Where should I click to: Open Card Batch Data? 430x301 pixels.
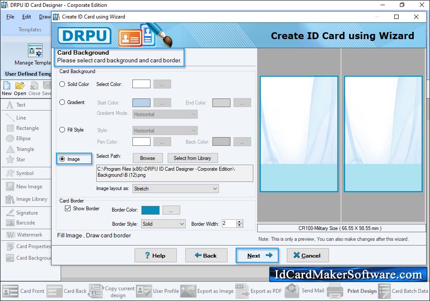[403, 291]
